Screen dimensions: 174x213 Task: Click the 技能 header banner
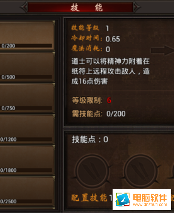pyautogui.click(x=80, y=7)
